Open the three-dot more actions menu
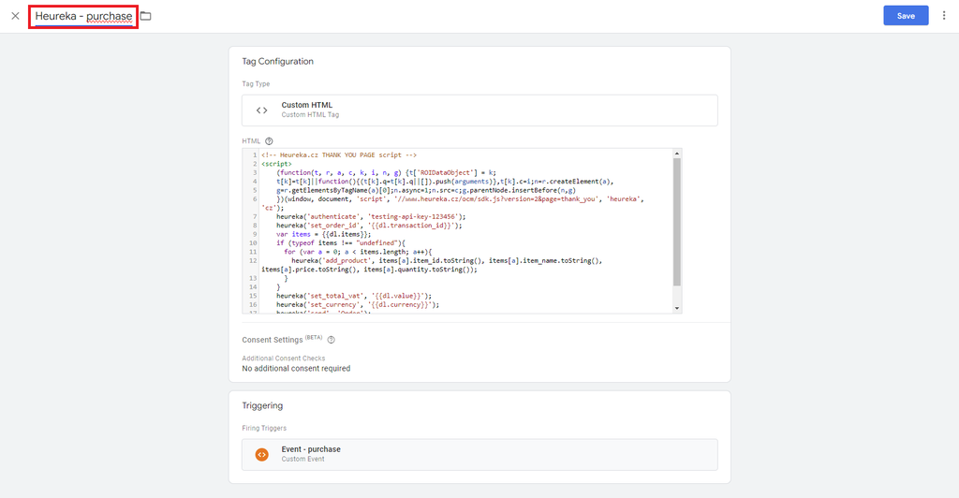This screenshot has height=498, width=959. pyautogui.click(x=944, y=16)
